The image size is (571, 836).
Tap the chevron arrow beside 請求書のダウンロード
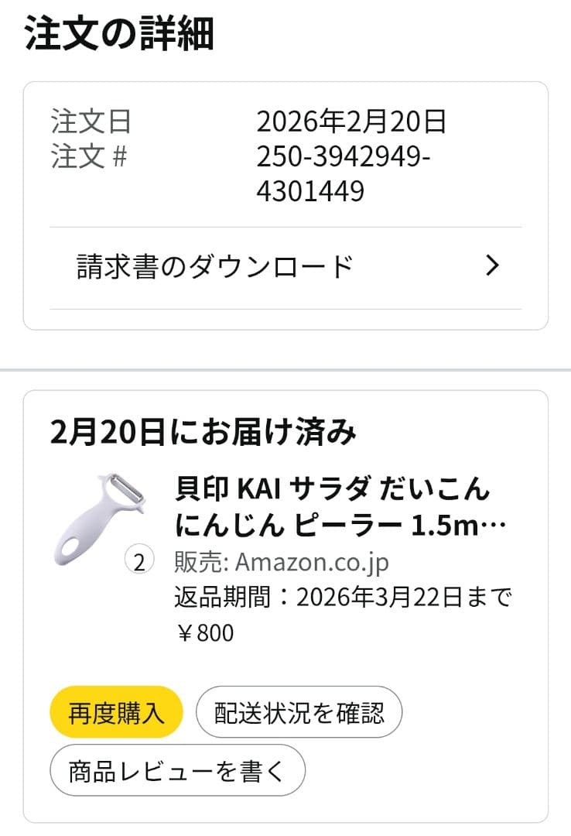tap(492, 265)
